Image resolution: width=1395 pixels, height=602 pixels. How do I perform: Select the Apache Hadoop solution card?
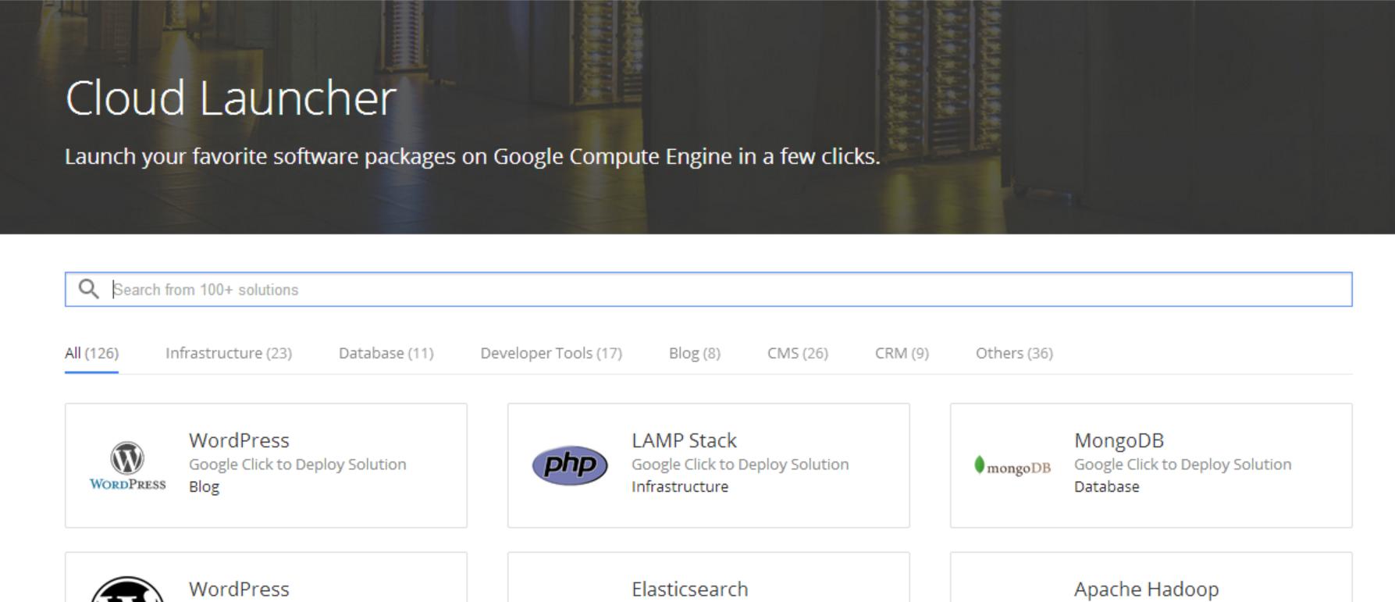(x=1151, y=582)
